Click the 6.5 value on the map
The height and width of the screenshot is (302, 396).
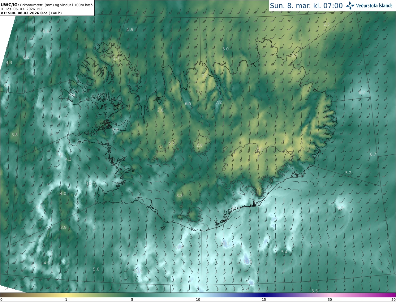[x=188, y=103]
